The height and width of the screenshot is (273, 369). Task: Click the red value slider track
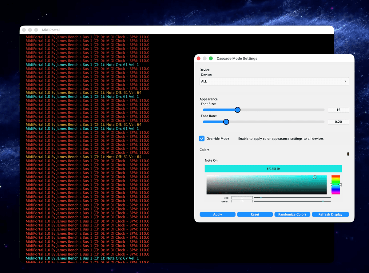click(x=292, y=198)
